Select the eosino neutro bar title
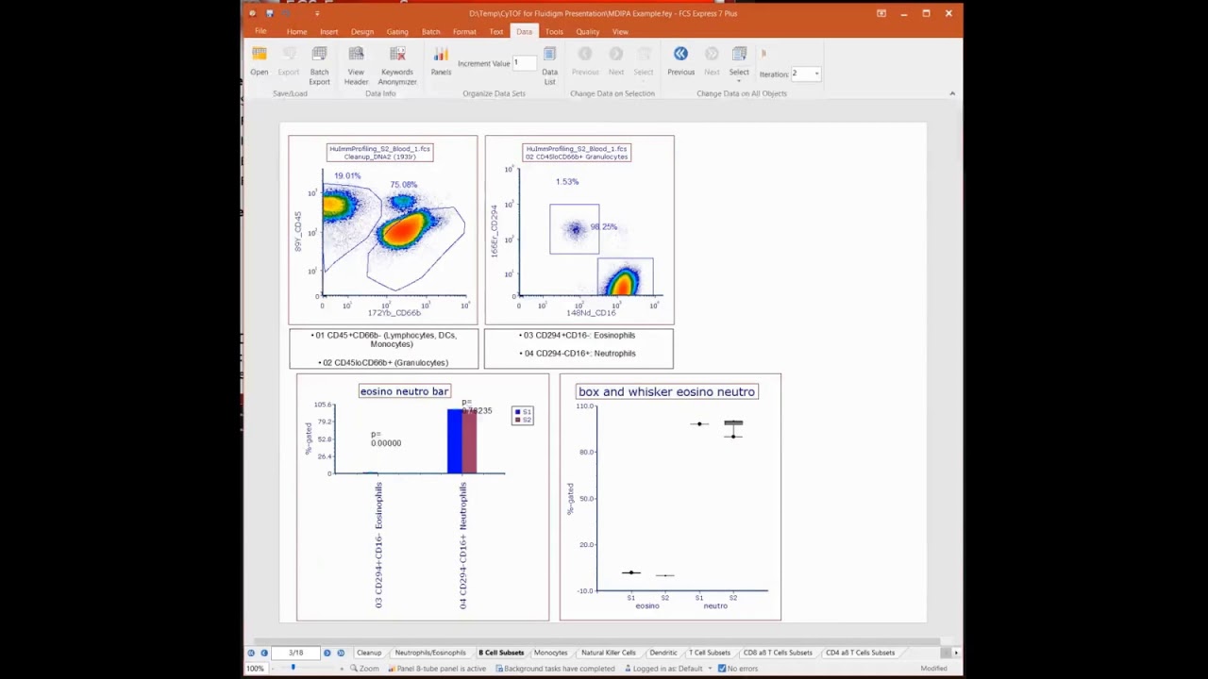Image resolution: width=1208 pixels, height=679 pixels. tap(404, 391)
